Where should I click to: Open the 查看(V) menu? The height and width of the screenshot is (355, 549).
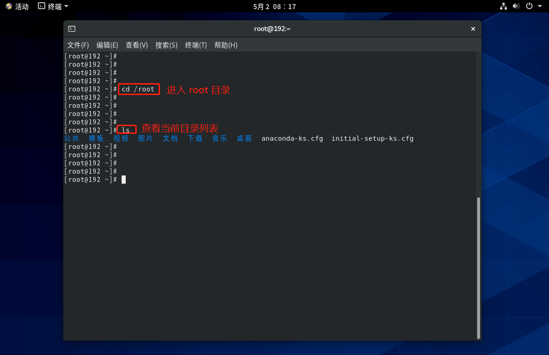(x=137, y=45)
